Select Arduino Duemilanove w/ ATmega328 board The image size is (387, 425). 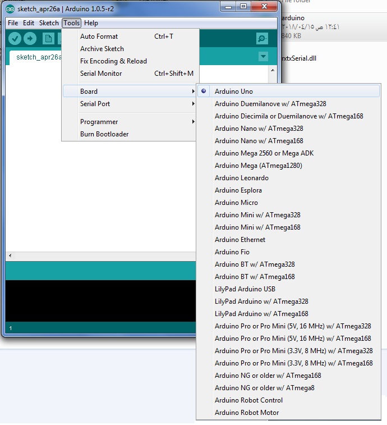tap(288, 104)
